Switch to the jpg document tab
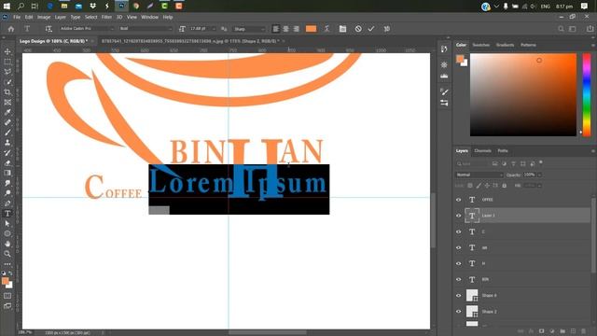Image resolution: width=597 pixels, height=336 pixels. pos(190,41)
